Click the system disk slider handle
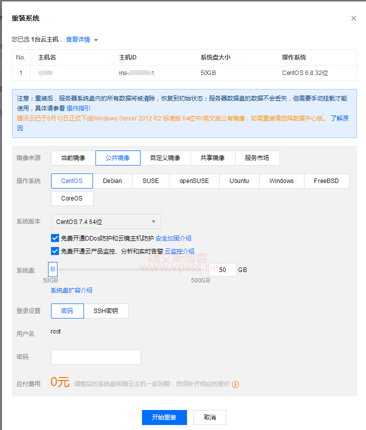Image resolution: width=366 pixels, height=430 pixels. tap(52, 269)
